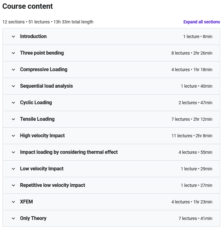Click the 'High velocity Impact' heading

(42, 136)
